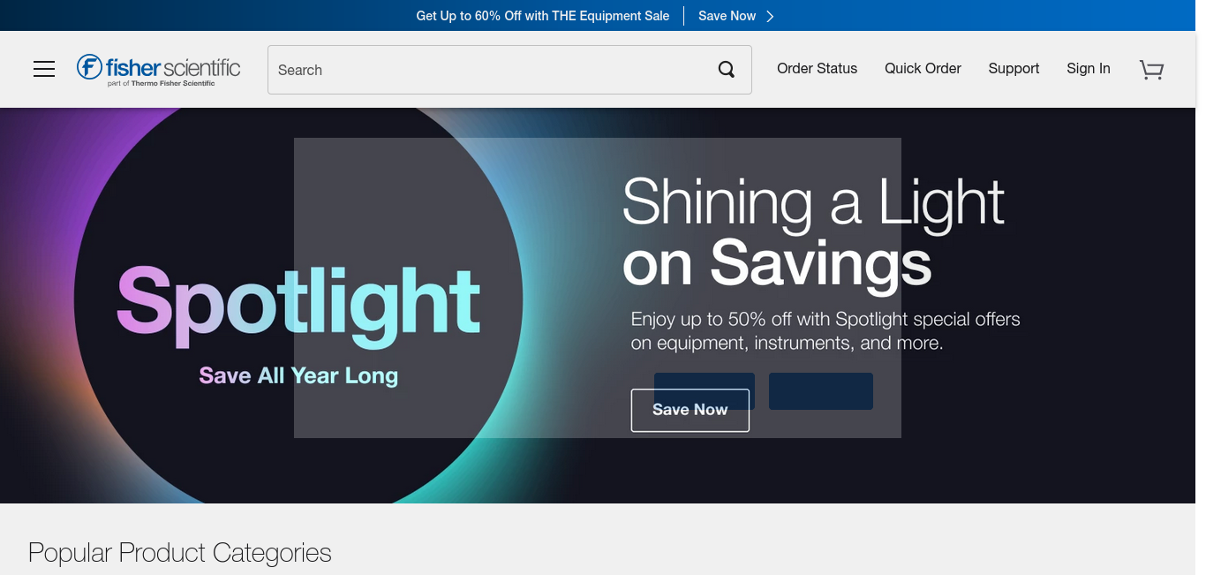The width and height of the screenshot is (1206, 575).
Task: Open the Order Status page
Action: click(x=817, y=69)
